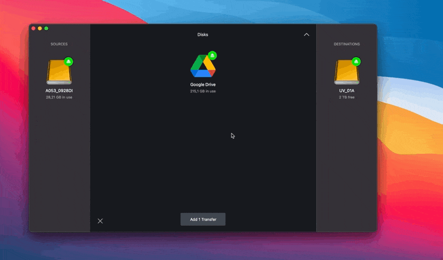Close the window with red button
Image resolution: width=443 pixels, height=260 pixels.
(x=33, y=29)
